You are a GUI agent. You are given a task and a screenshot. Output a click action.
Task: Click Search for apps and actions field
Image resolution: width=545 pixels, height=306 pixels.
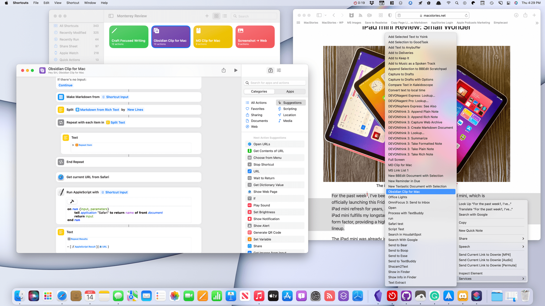pos(275,83)
